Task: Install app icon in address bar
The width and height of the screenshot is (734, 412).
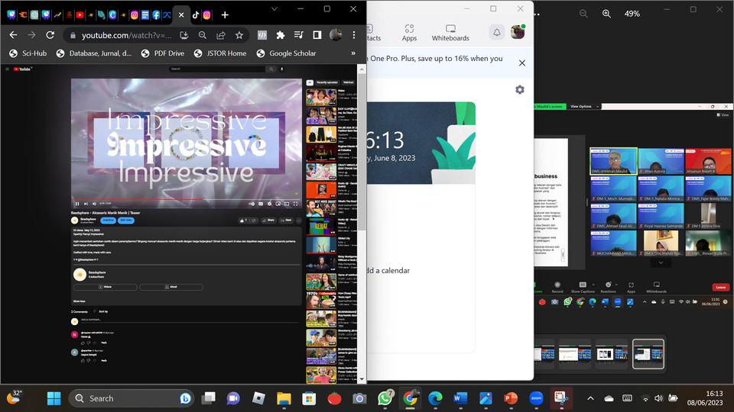Action: pos(184,35)
